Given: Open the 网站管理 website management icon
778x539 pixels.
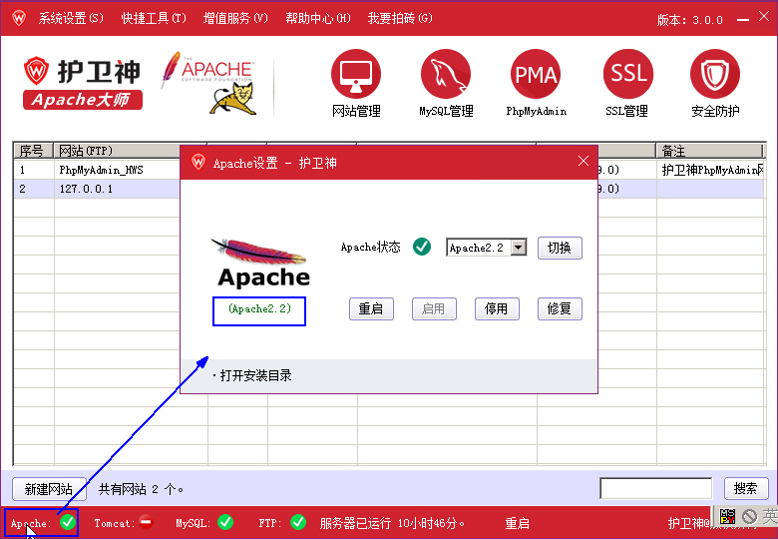Looking at the screenshot, I should [356, 74].
